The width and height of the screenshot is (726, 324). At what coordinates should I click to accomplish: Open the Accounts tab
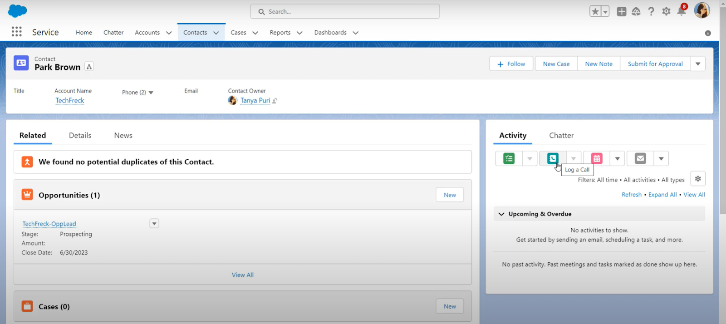[x=147, y=32]
